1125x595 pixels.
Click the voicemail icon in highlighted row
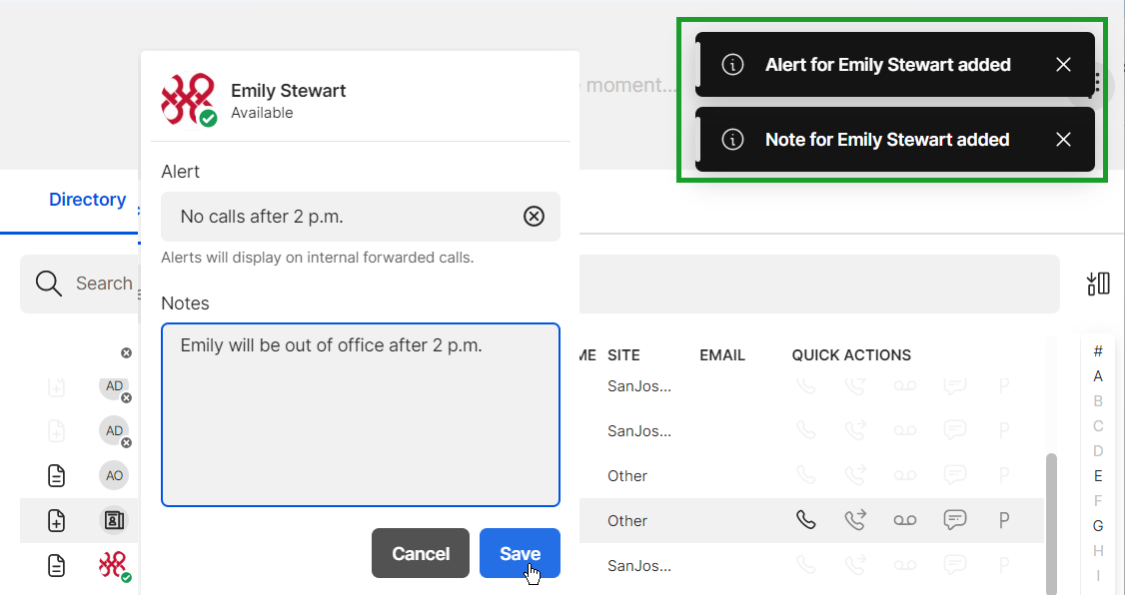pyautogui.click(x=905, y=520)
